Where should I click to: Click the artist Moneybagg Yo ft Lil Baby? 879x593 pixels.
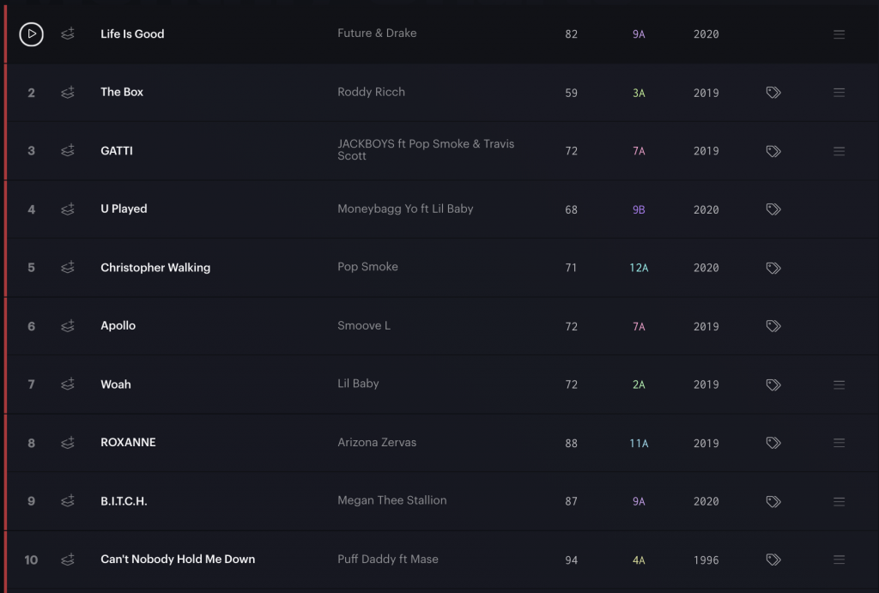pos(405,209)
